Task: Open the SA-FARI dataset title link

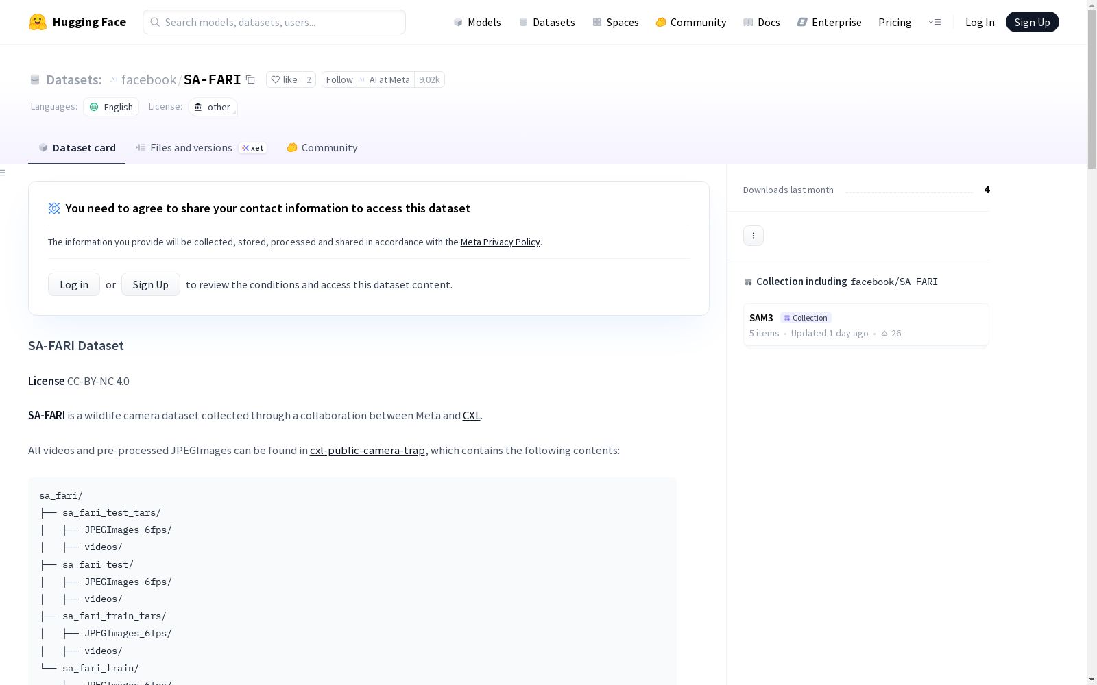Action: (213, 80)
